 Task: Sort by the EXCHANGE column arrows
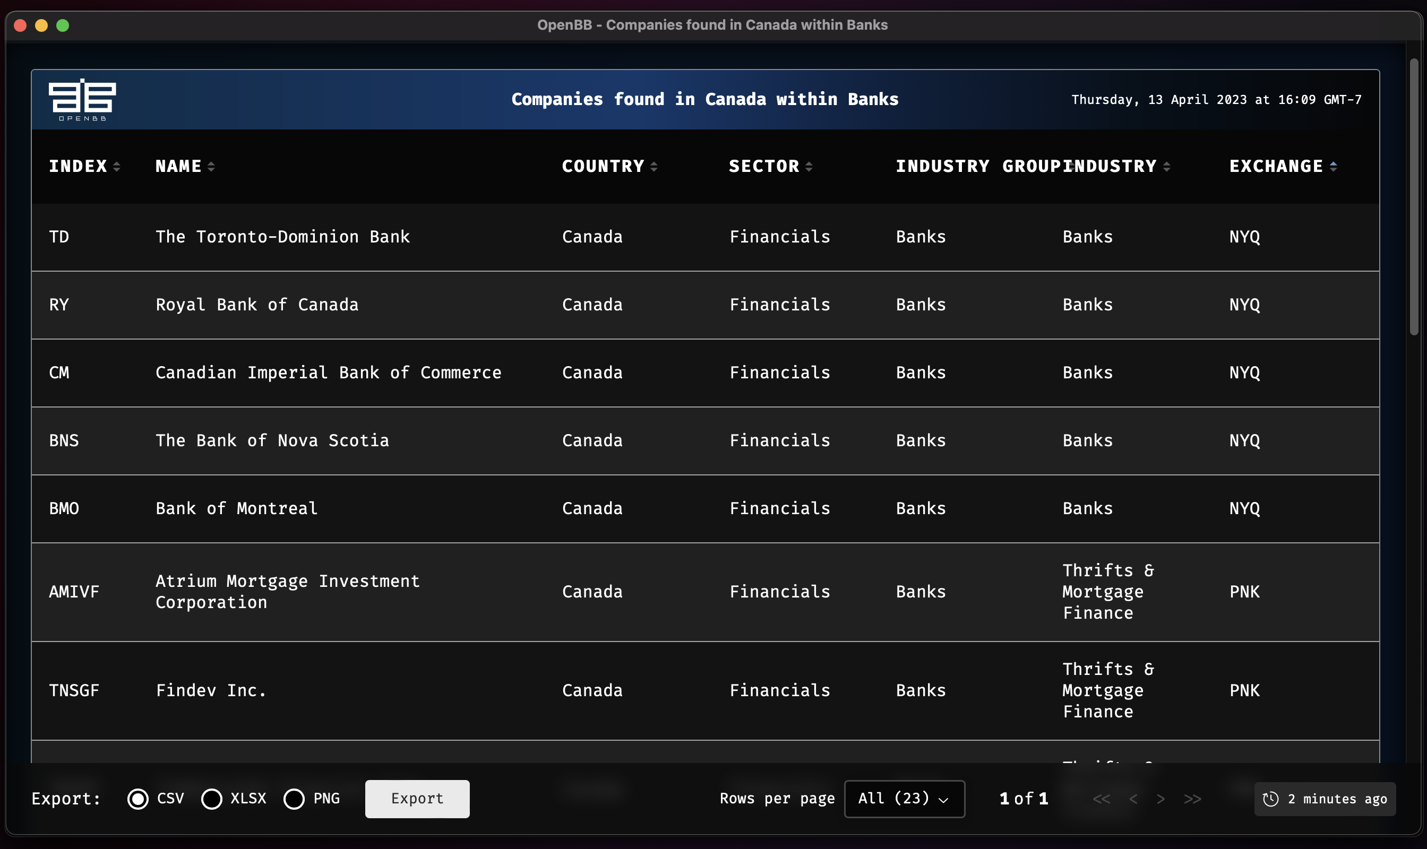pos(1333,167)
